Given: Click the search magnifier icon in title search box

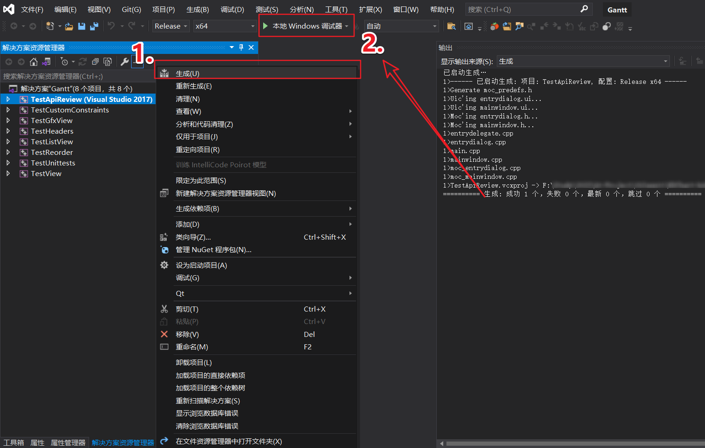Looking at the screenshot, I should point(584,9).
